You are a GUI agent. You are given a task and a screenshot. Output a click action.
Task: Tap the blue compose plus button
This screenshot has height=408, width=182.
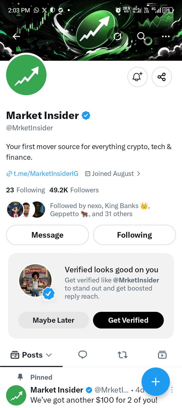tap(156, 381)
